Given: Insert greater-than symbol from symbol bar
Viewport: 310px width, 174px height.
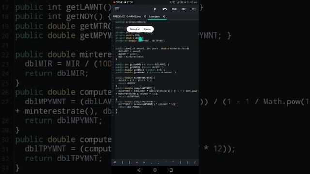Looking at the screenshot, I should point(144,162).
